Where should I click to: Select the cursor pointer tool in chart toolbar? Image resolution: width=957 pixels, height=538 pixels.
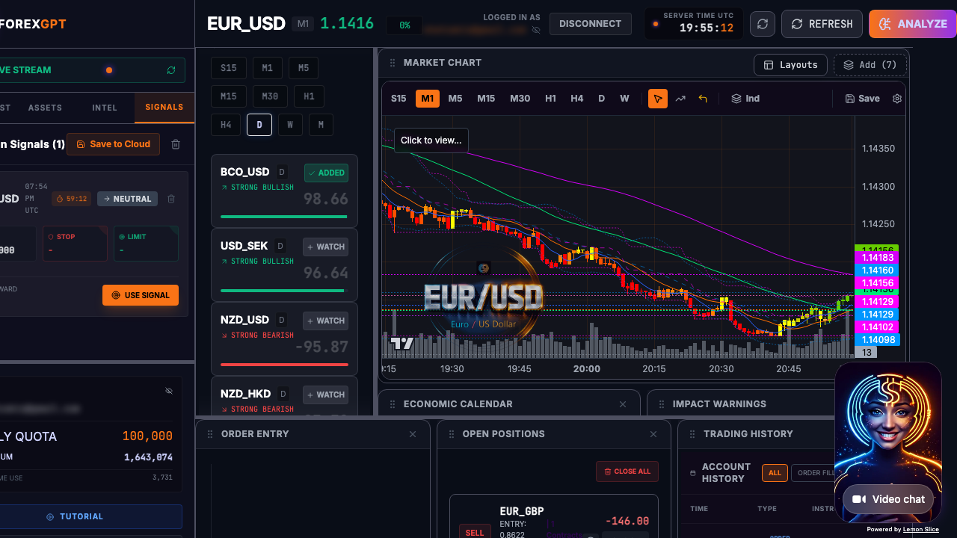pos(658,99)
